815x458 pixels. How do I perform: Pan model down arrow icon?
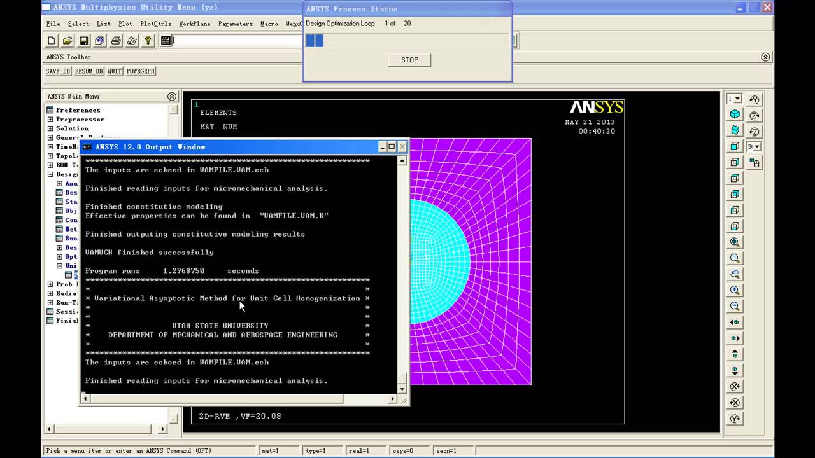pos(735,370)
